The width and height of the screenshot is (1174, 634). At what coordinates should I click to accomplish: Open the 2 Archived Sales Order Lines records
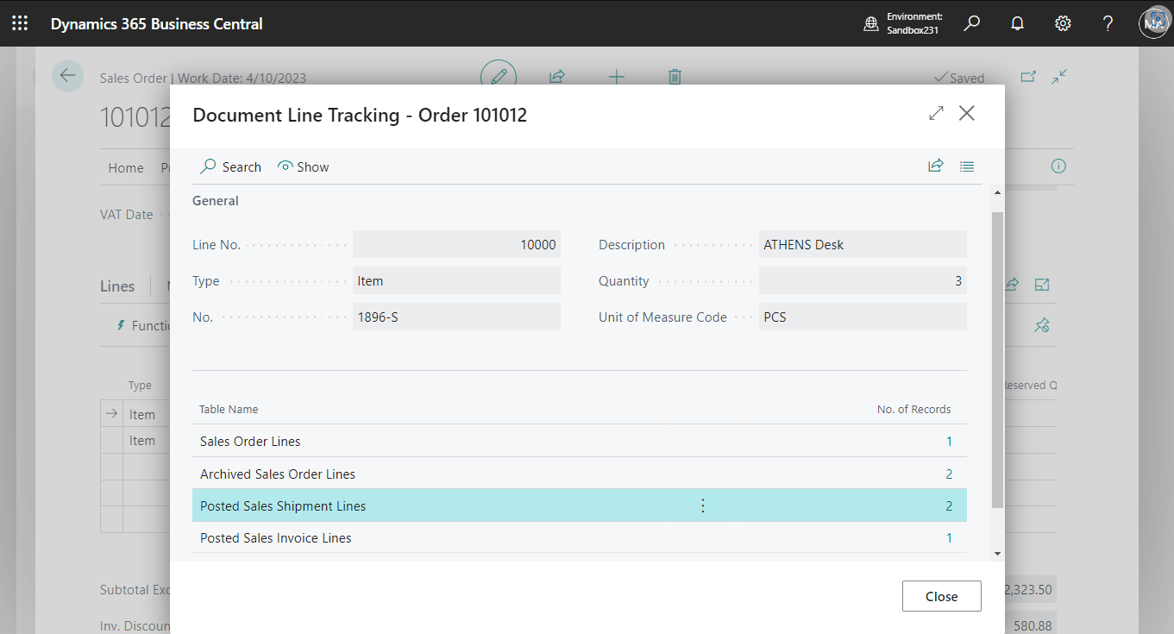pos(949,474)
